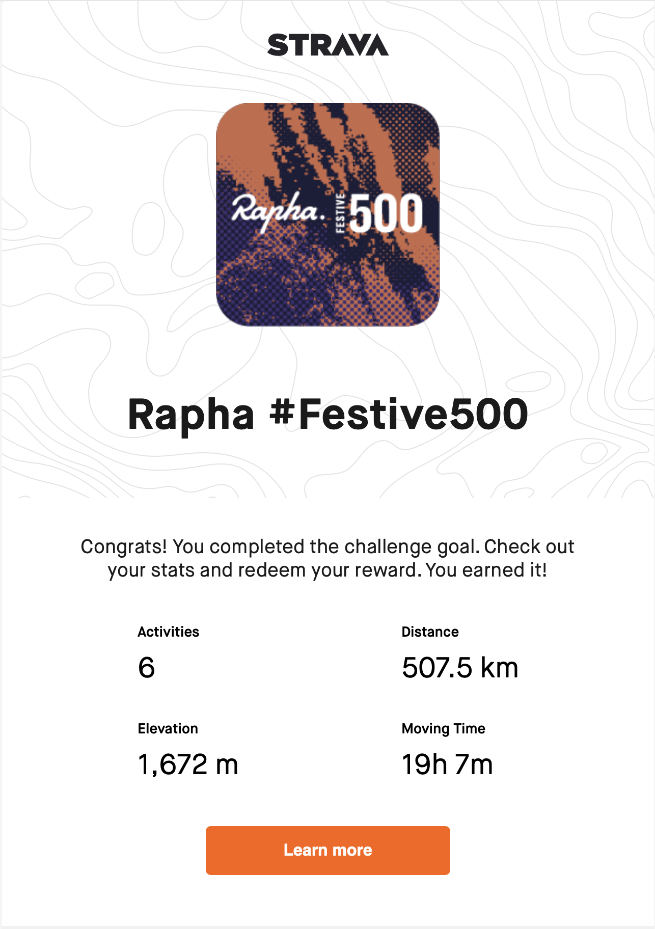Select the Distance label
655x929 pixels.
coord(430,632)
